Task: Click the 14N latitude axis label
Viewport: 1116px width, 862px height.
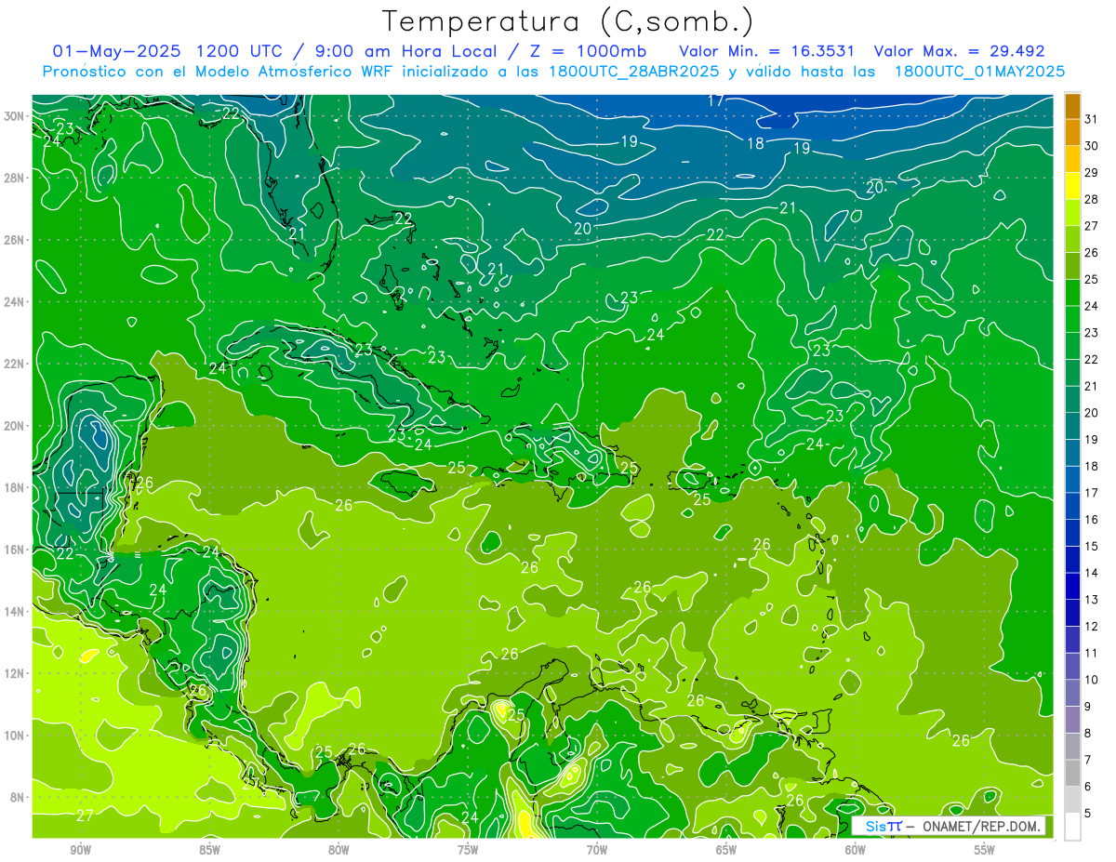Action: [15, 611]
